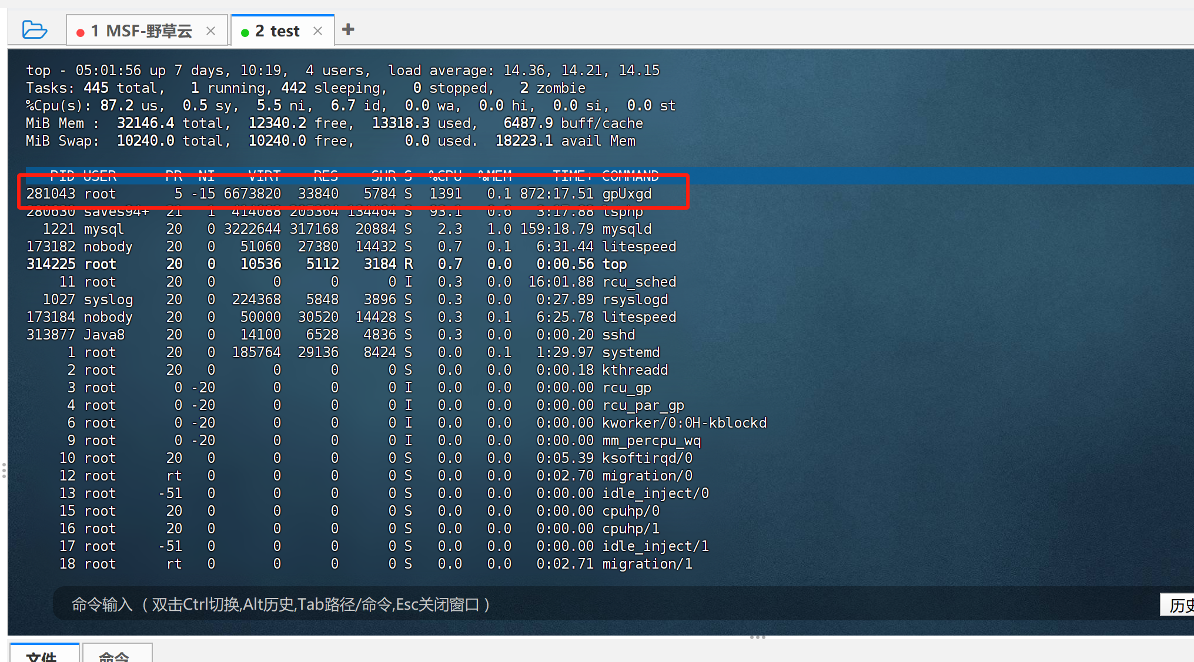This screenshot has height=662, width=1194.
Task: Close the MSF-野草云 session tab
Action: [x=210, y=31]
